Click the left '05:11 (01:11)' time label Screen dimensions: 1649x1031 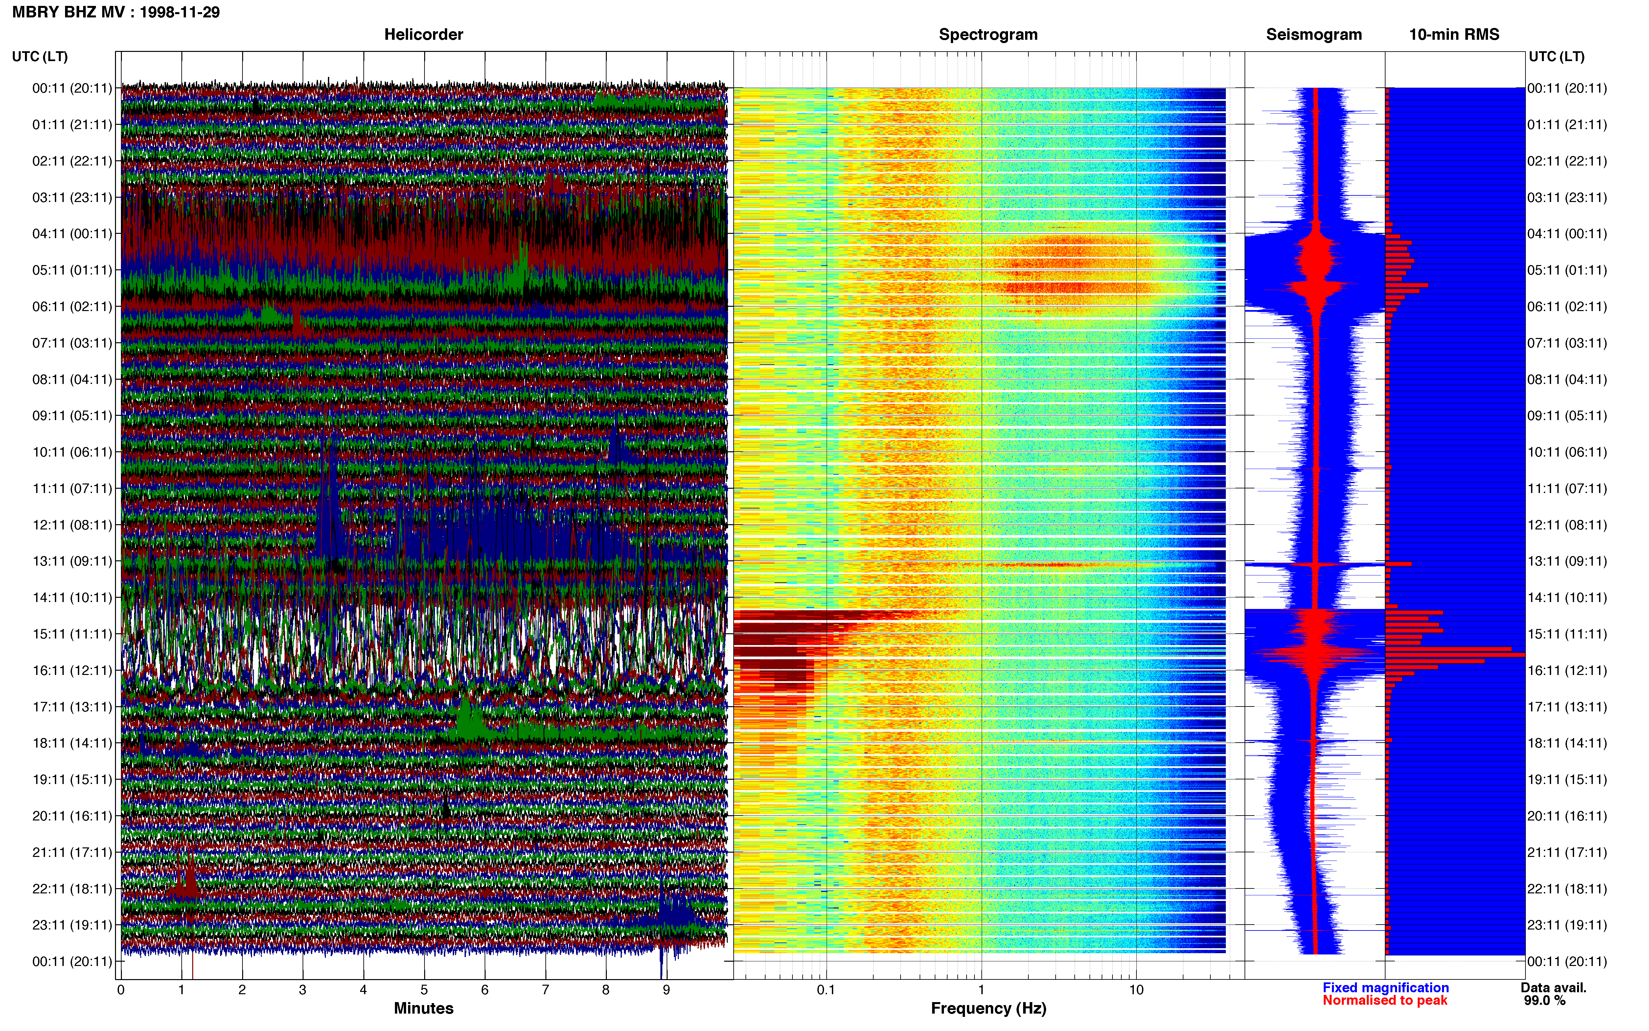72,270
